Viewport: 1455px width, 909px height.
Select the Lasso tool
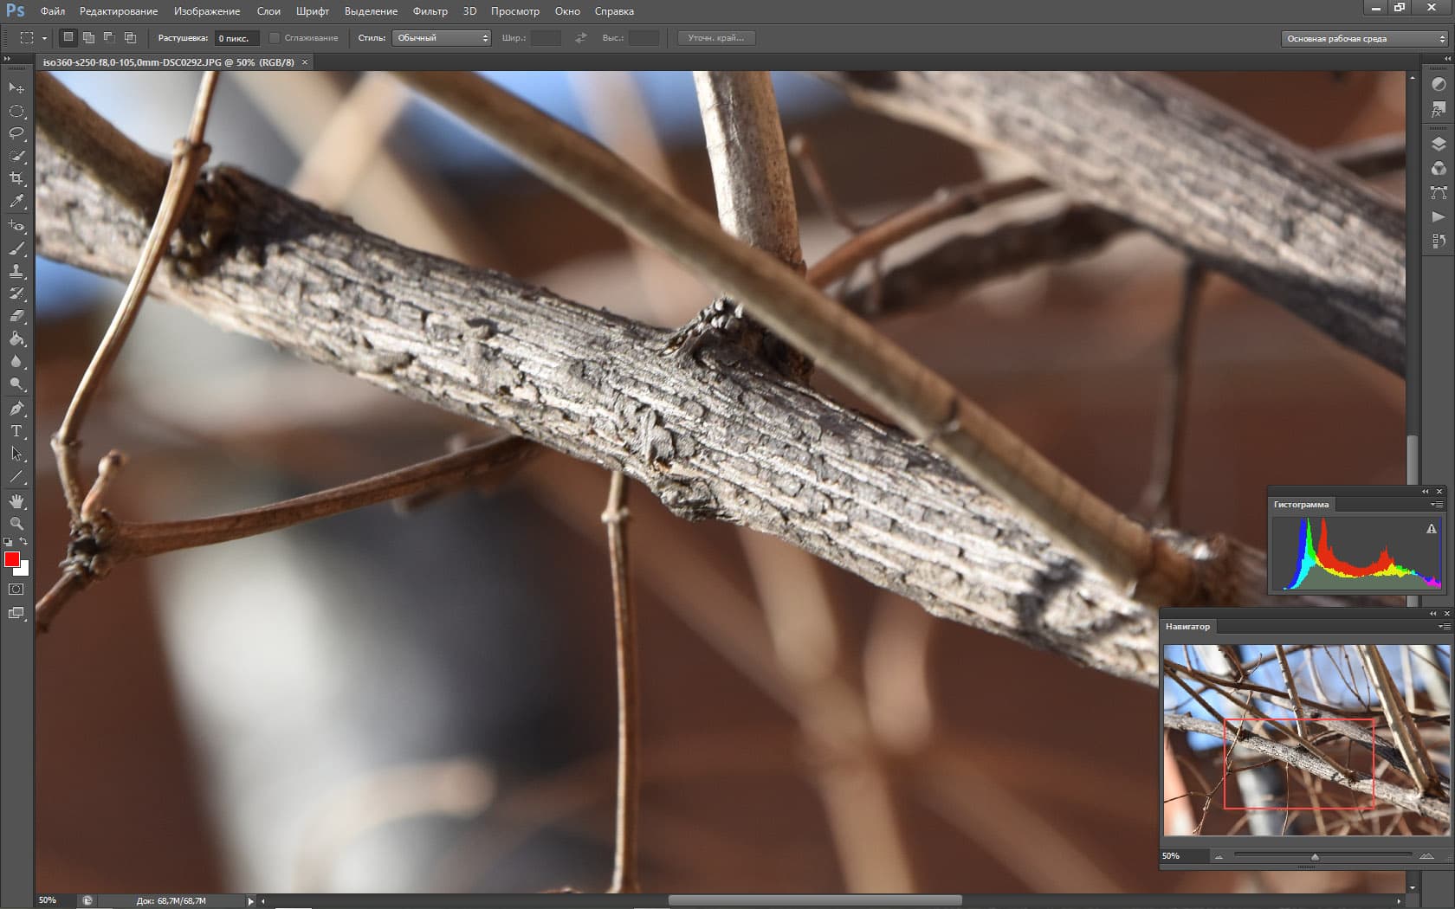[16, 133]
